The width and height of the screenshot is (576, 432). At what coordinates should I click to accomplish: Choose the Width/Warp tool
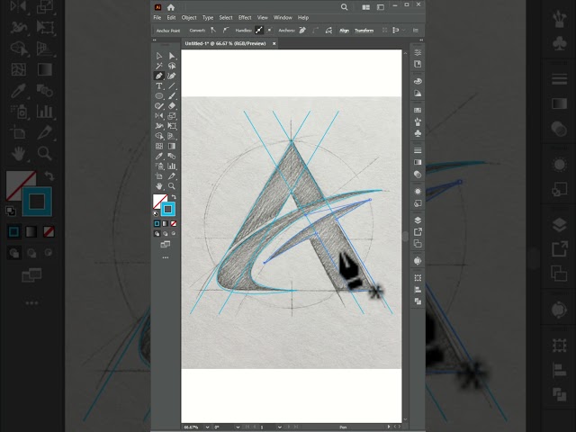pyautogui.click(x=159, y=126)
